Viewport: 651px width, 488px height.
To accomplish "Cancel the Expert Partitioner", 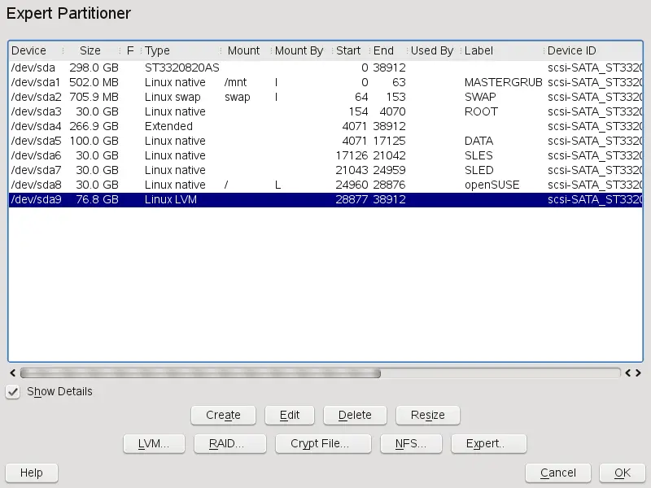I will (558, 473).
